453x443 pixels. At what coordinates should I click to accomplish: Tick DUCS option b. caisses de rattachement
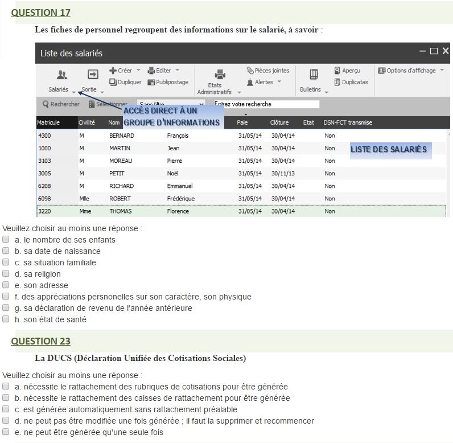click(6, 397)
